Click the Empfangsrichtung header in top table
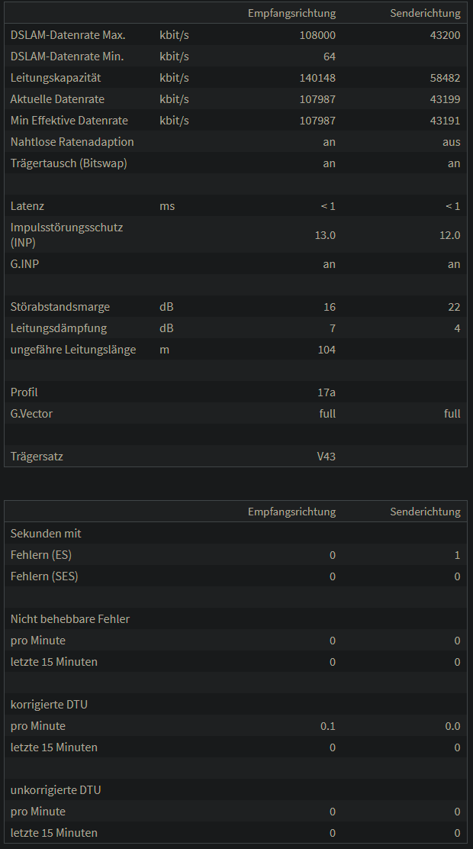The width and height of the screenshot is (473, 849). 291,13
